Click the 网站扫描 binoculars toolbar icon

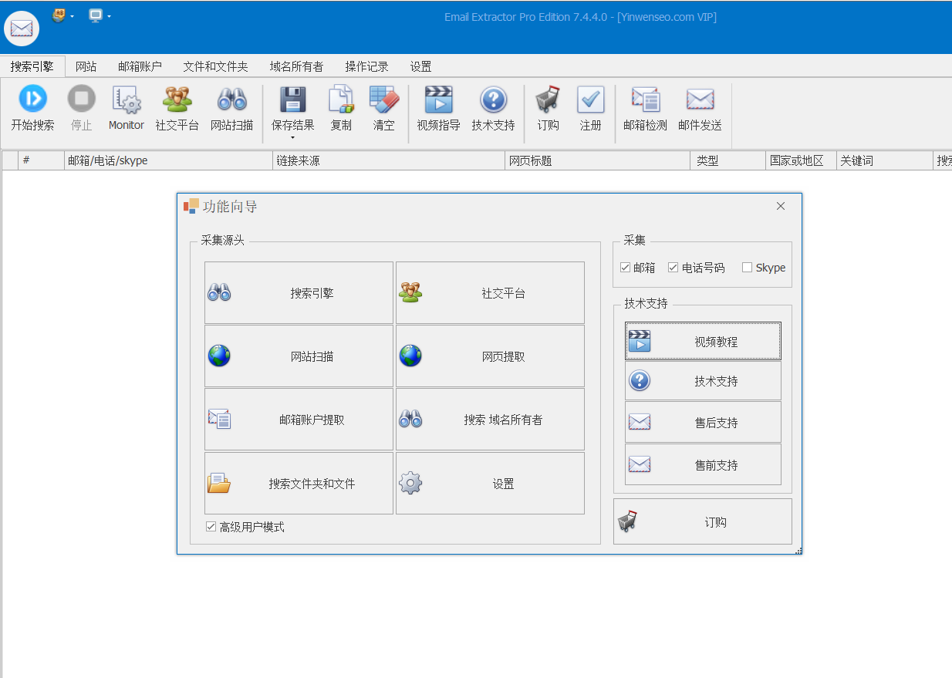click(x=231, y=100)
